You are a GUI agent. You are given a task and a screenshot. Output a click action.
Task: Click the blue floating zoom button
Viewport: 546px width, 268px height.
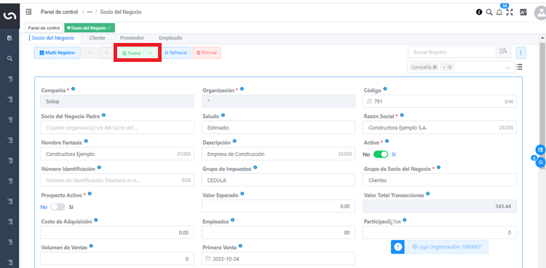[540, 162]
